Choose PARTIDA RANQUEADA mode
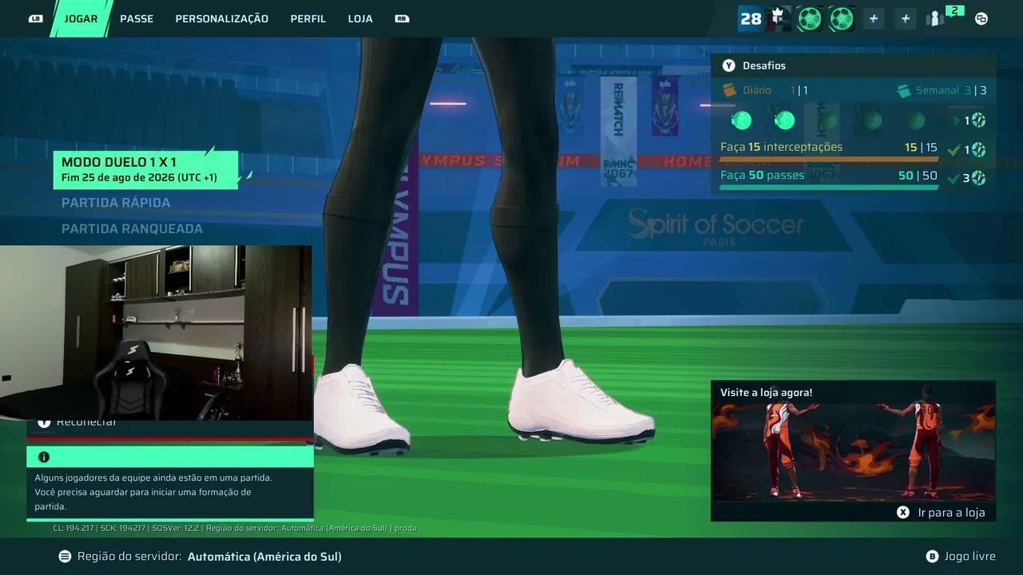The width and height of the screenshot is (1023, 575). pos(132,229)
